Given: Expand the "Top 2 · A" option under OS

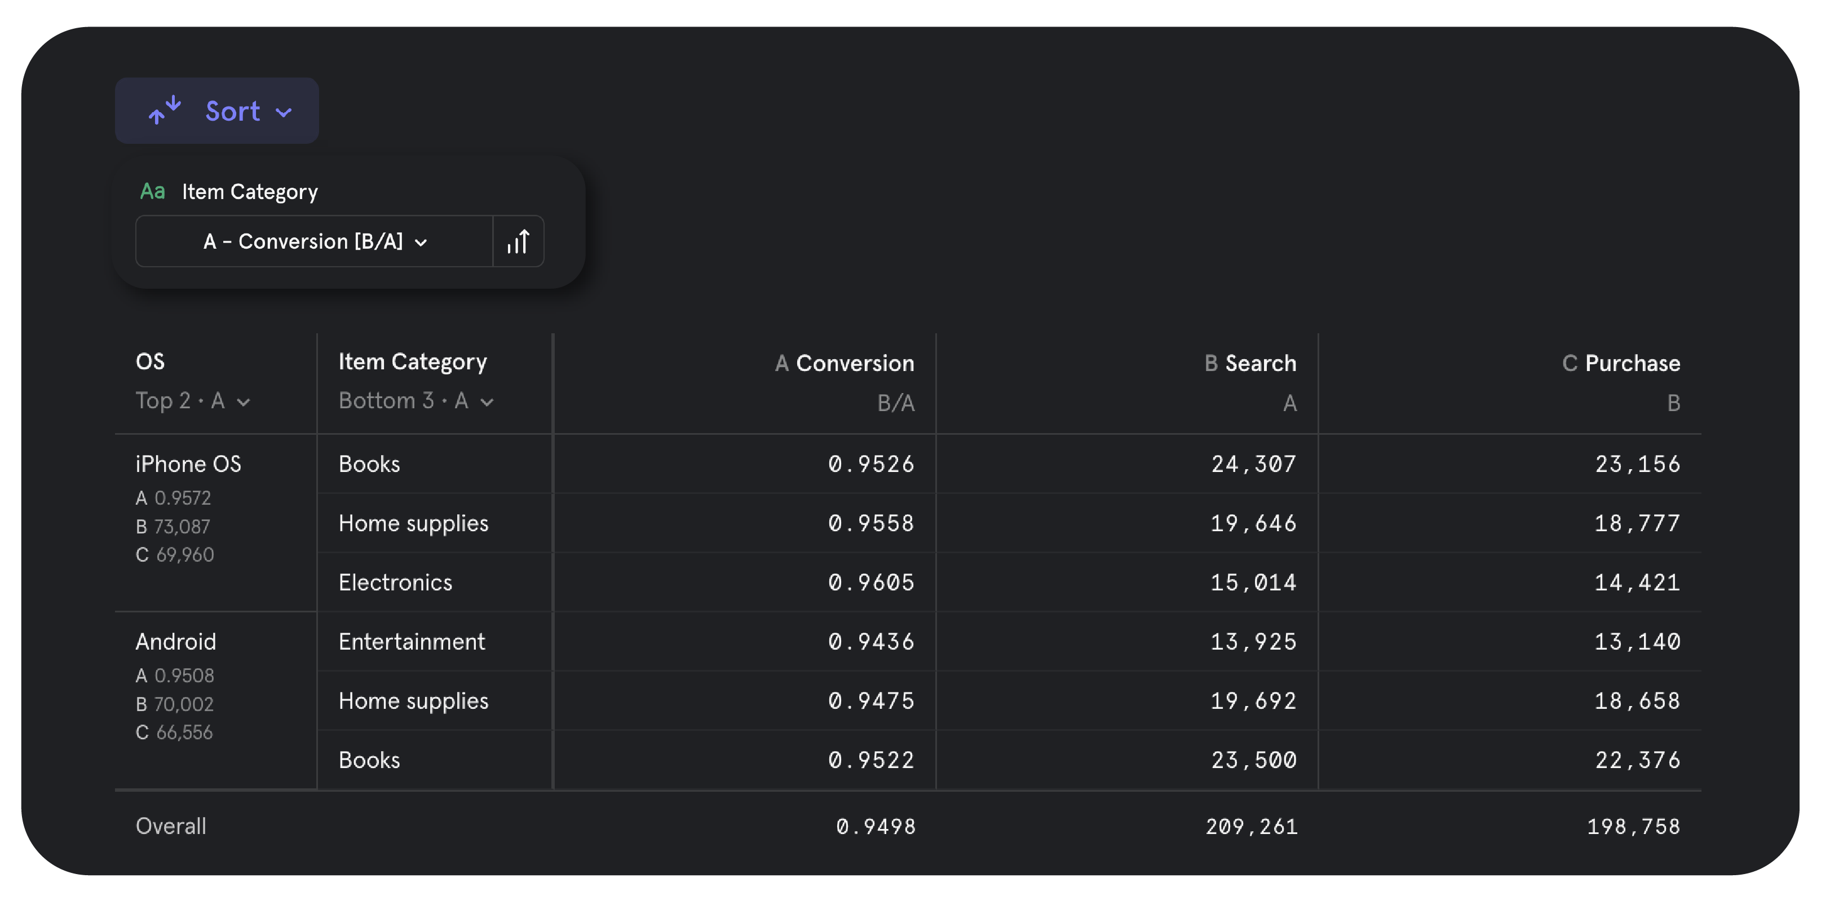Looking at the screenshot, I should point(193,401).
